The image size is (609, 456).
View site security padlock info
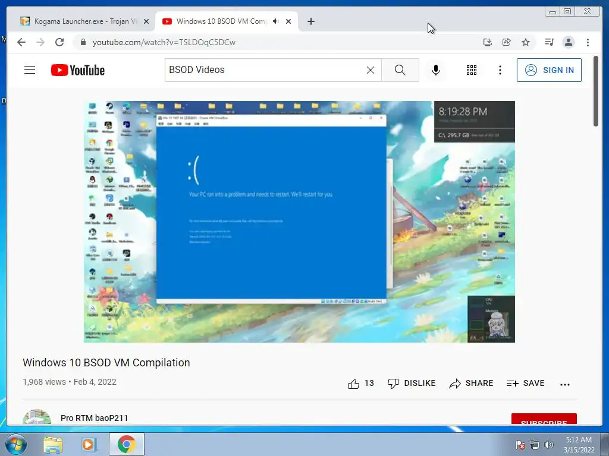[x=83, y=42]
